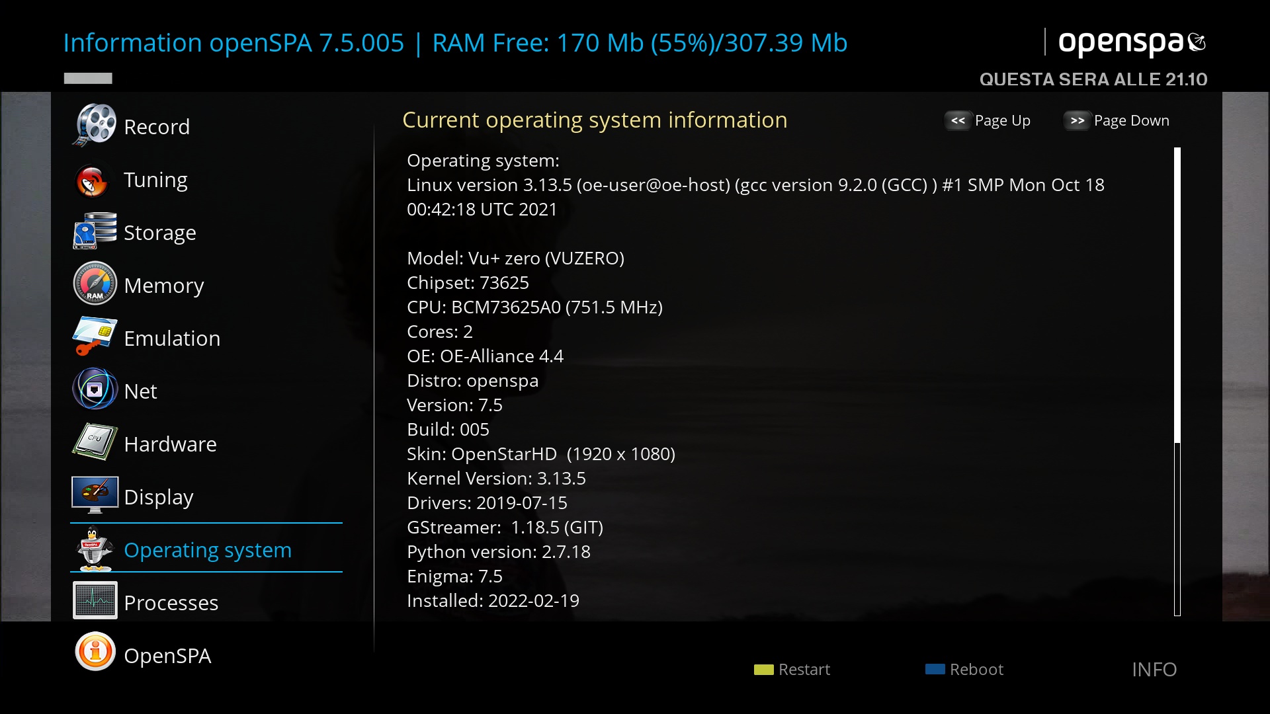1270x714 pixels.
Task: Click the Python version: 2.7.18 line
Action: [x=498, y=551]
